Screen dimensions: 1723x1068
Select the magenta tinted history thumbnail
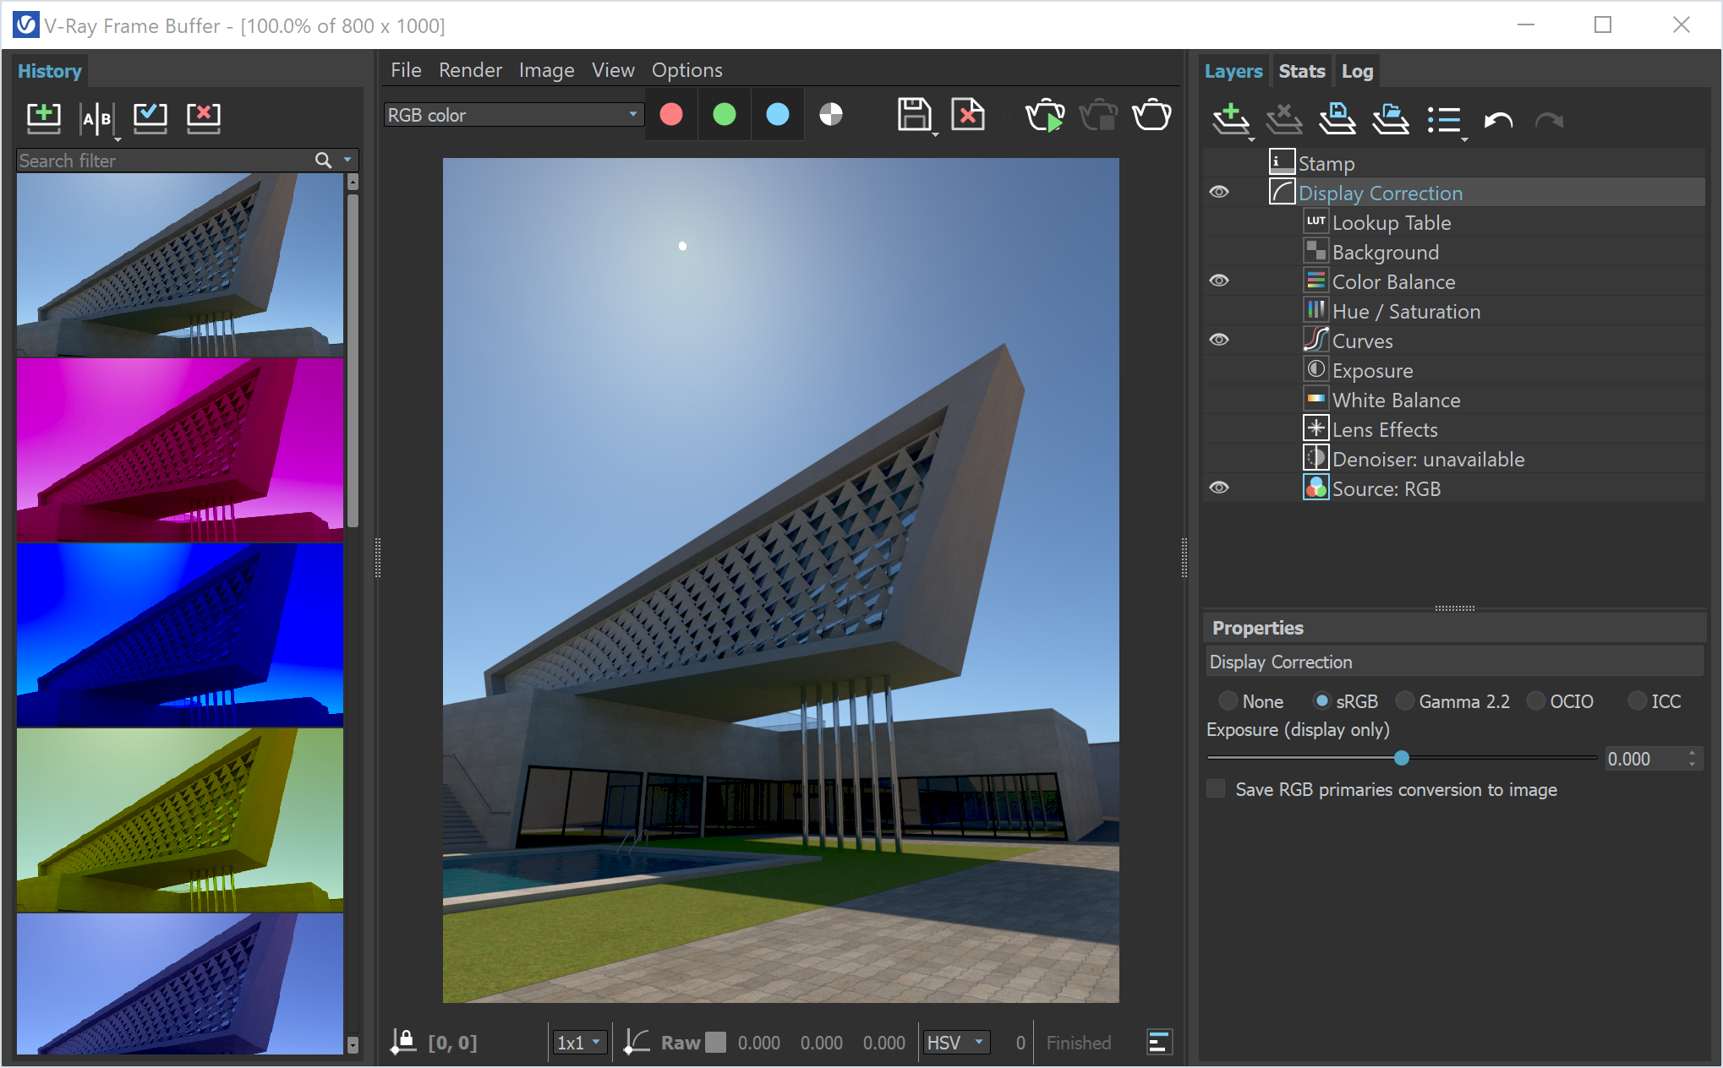tap(180, 450)
